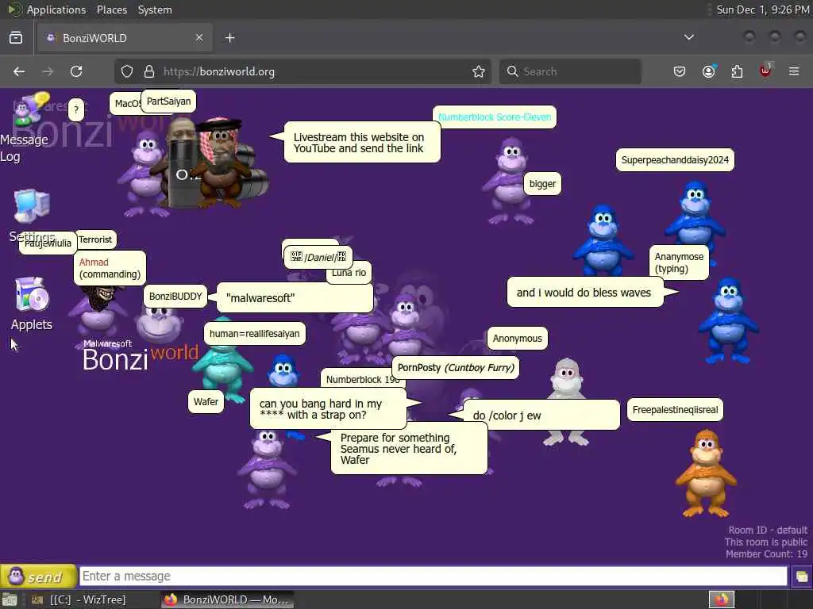The height and width of the screenshot is (609, 813).
Task: Open the Firefox View icon
Action: [x=16, y=38]
